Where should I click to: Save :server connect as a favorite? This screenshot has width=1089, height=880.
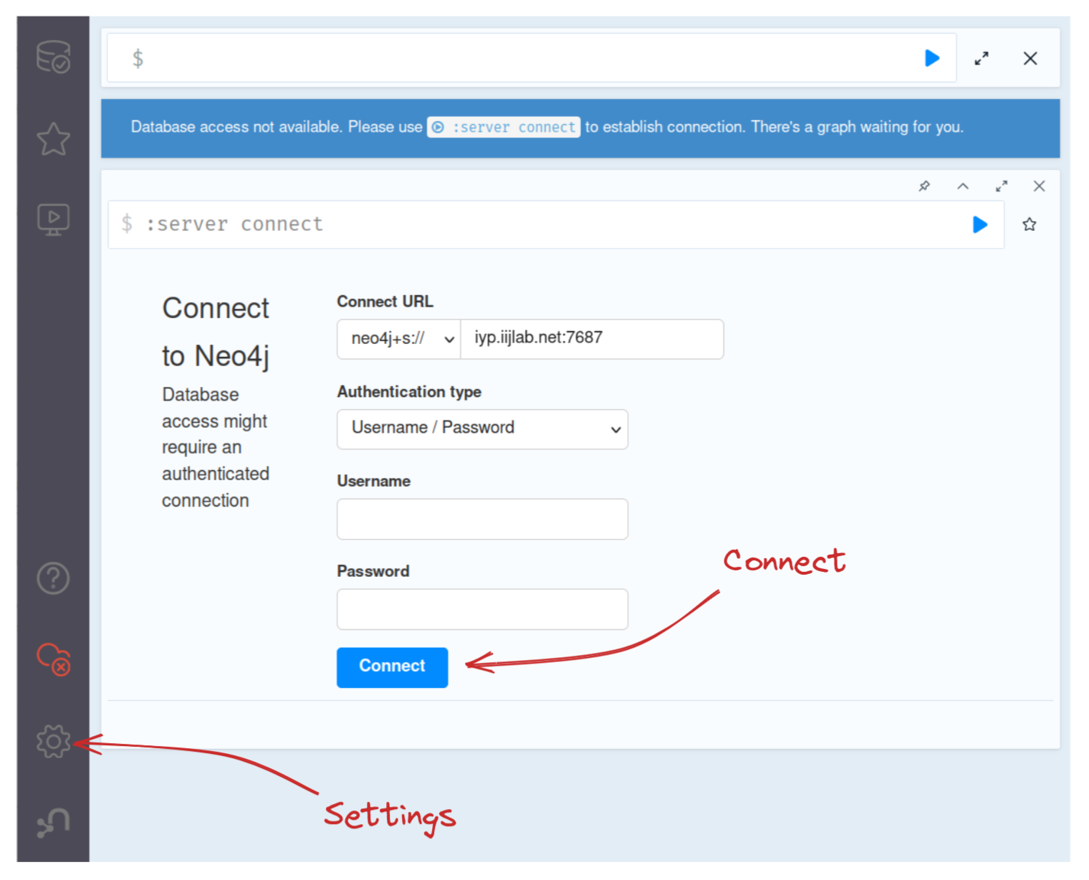[x=1030, y=225]
